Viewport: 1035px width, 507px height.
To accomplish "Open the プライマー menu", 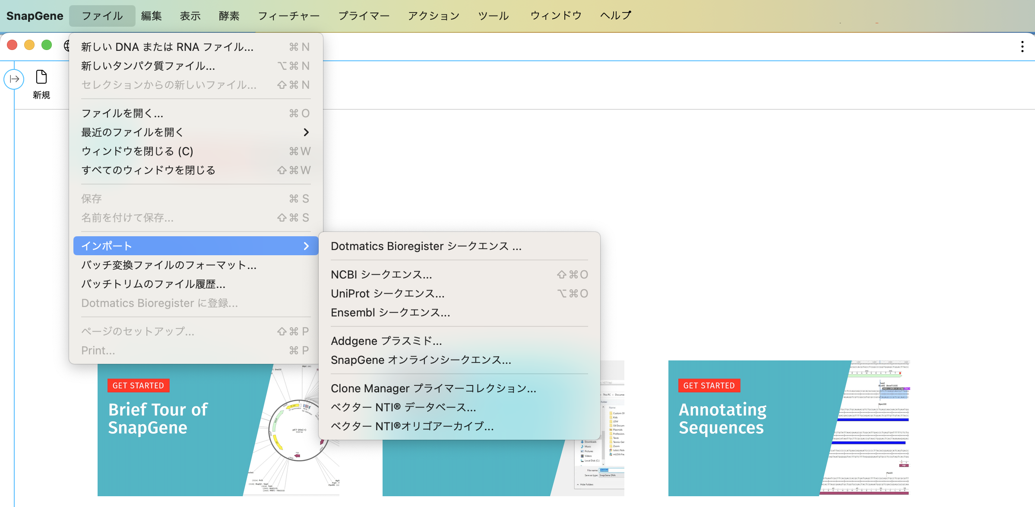I will (364, 16).
